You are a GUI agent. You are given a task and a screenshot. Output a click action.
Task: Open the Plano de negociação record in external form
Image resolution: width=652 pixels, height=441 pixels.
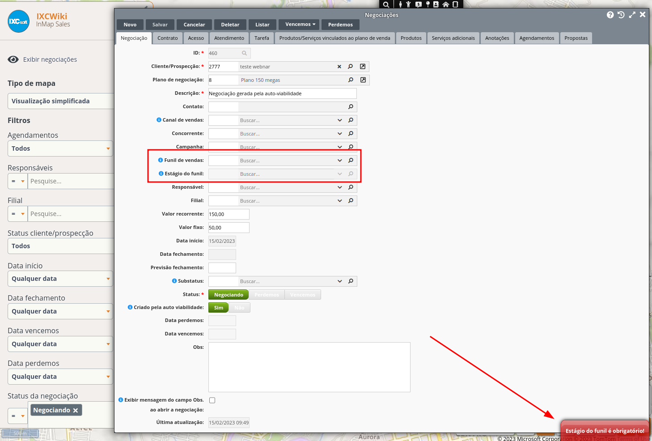click(363, 80)
